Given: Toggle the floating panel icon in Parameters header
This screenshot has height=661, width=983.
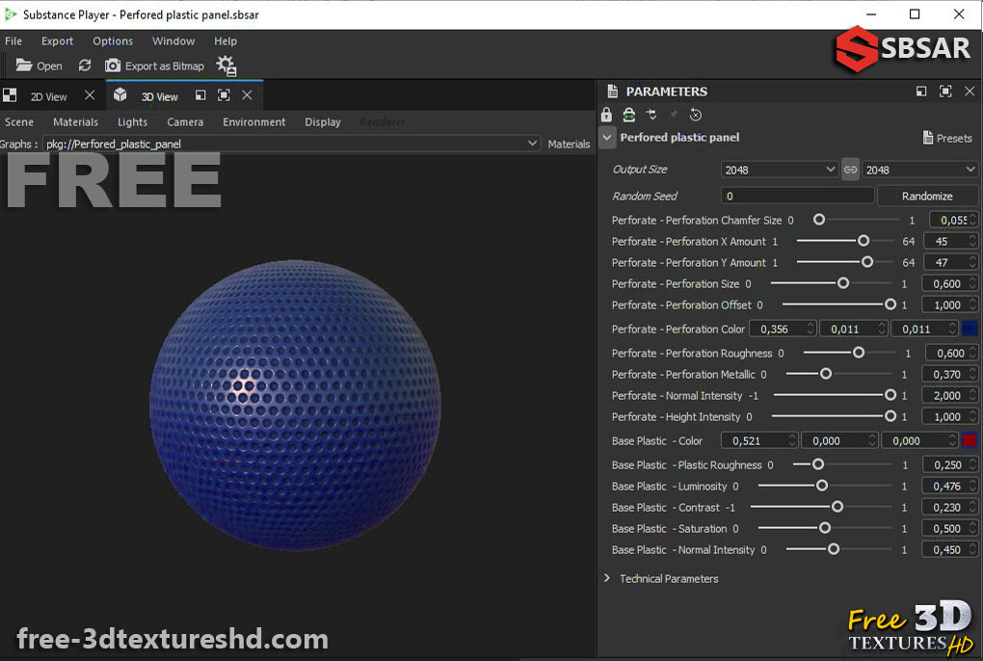Looking at the screenshot, I should point(920,92).
